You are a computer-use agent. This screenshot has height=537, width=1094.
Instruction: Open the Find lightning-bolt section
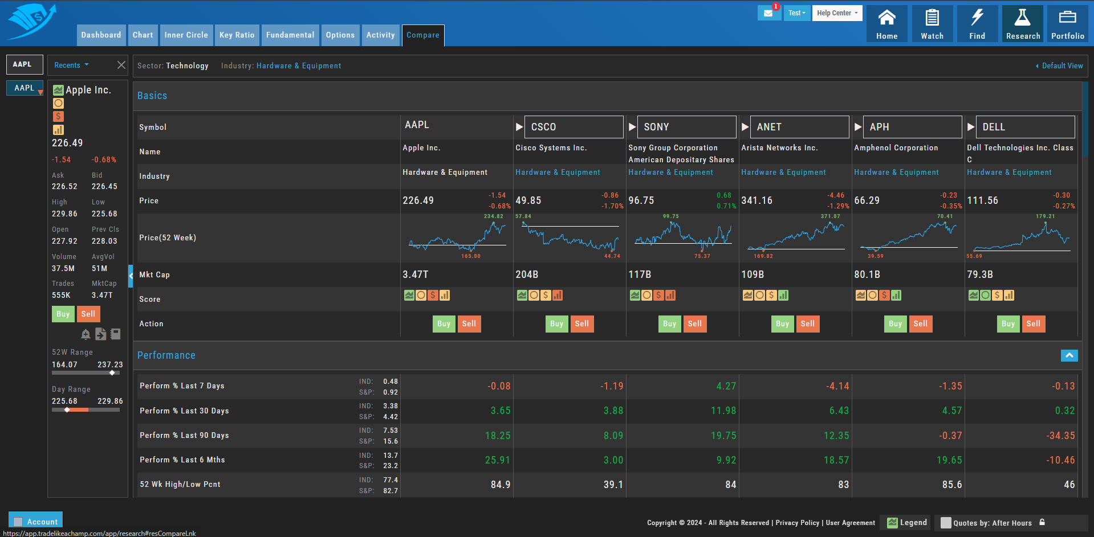coord(977,24)
